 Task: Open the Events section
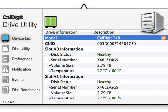[18, 80]
